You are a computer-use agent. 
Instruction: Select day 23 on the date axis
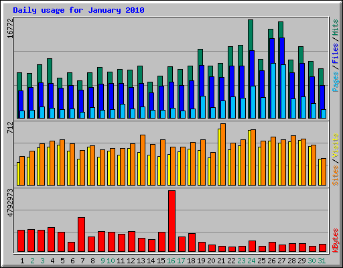coord(241,261)
